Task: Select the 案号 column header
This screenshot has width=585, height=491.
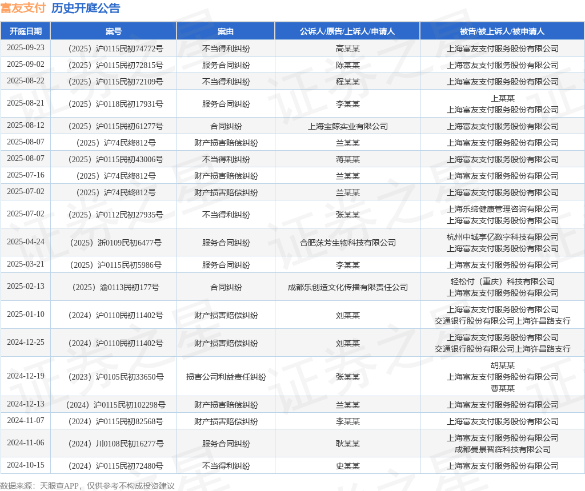Action: point(114,31)
